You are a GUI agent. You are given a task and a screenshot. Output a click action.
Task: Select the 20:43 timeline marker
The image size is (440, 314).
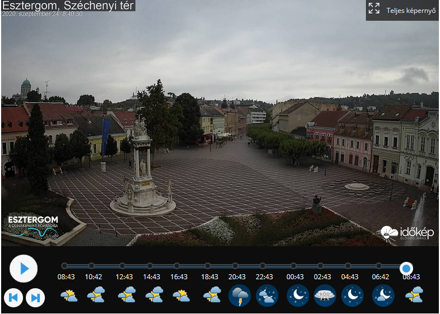[x=235, y=266]
